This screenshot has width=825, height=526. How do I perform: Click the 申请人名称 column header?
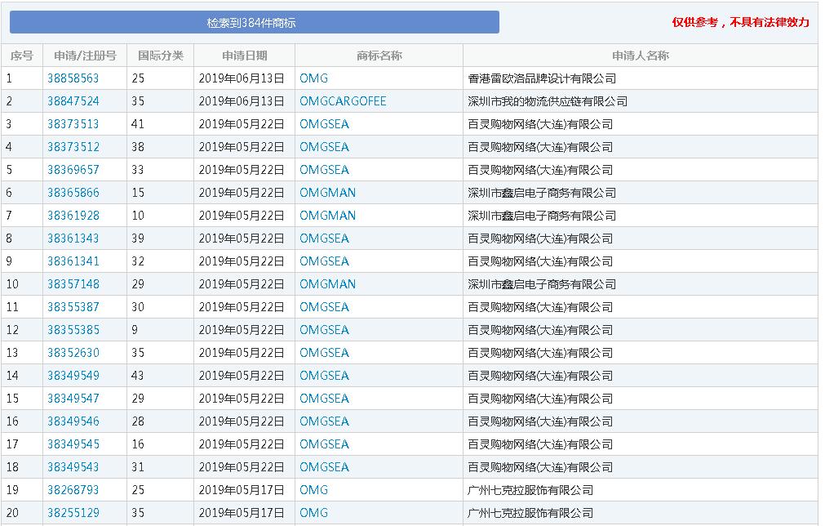(640, 56)
